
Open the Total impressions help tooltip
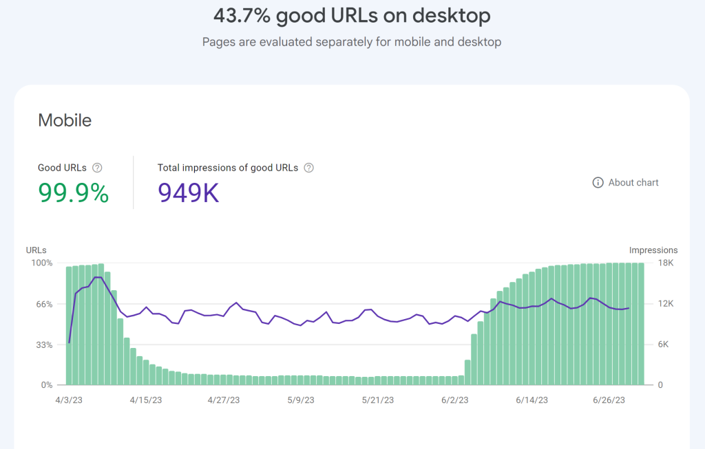coord(308,167)
